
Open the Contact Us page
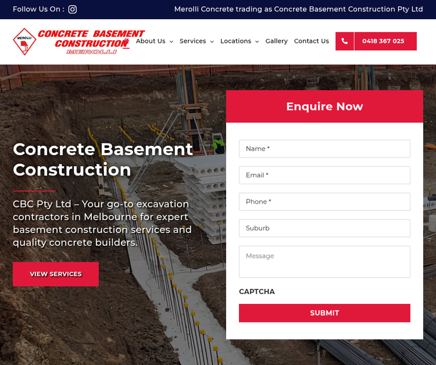click(311, 41)
